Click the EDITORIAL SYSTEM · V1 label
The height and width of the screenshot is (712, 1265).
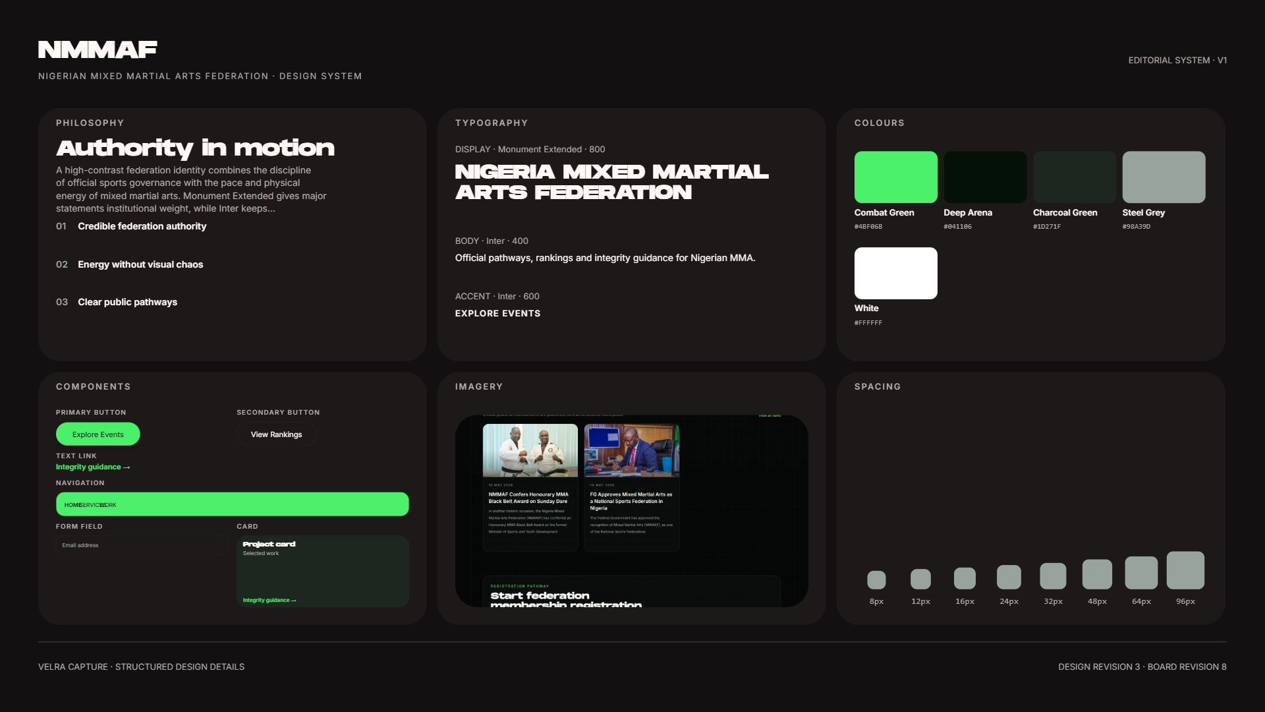tap(1177, 60)
